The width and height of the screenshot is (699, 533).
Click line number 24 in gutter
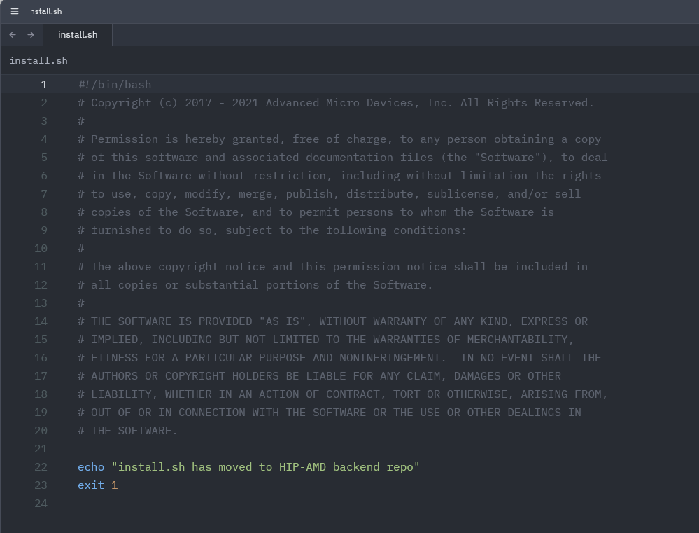(x=41, y=504)
